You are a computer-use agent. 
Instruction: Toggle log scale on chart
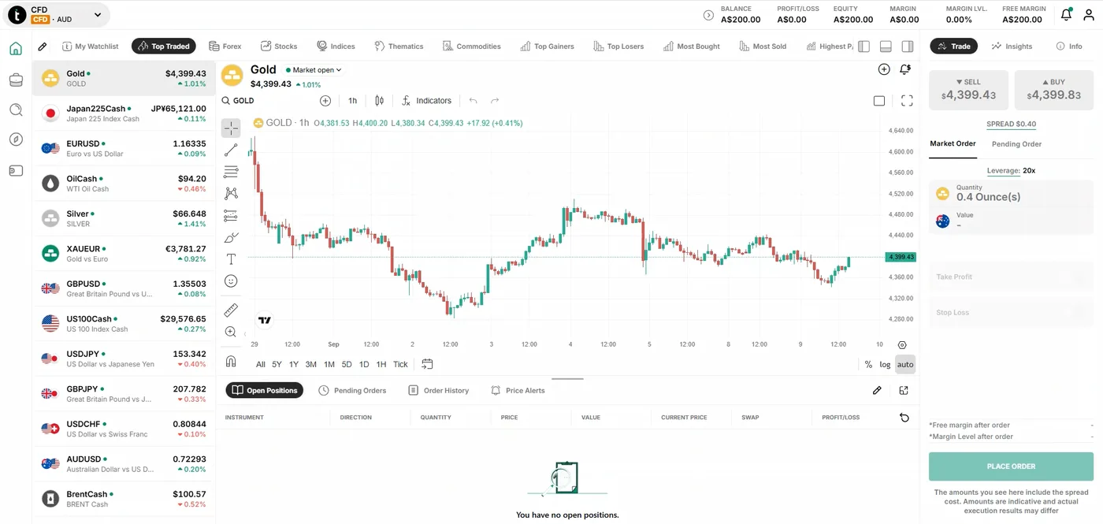point(885,364)
